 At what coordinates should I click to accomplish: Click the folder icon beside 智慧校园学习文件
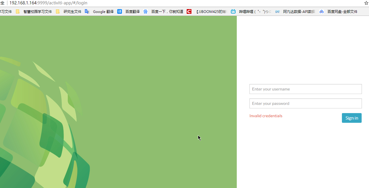coord(18,12)
